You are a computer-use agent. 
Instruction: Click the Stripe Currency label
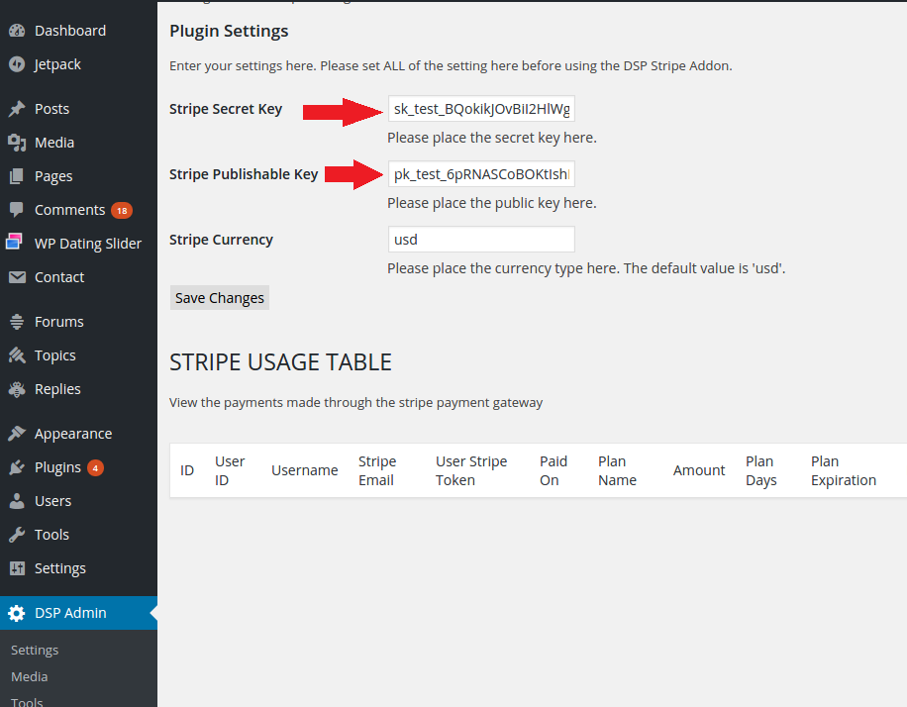coord(221,240)
